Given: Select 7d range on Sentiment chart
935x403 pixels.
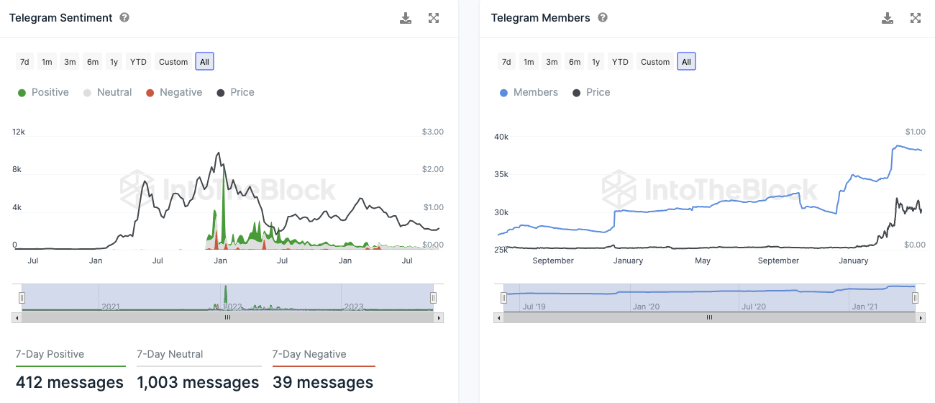Looking at the screenshot, I should tap(24, 62).
